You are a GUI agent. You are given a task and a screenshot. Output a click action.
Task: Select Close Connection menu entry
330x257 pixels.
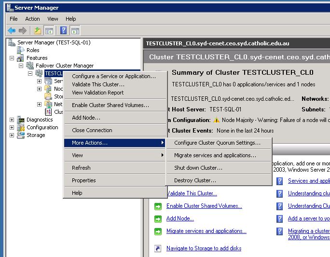115,130
